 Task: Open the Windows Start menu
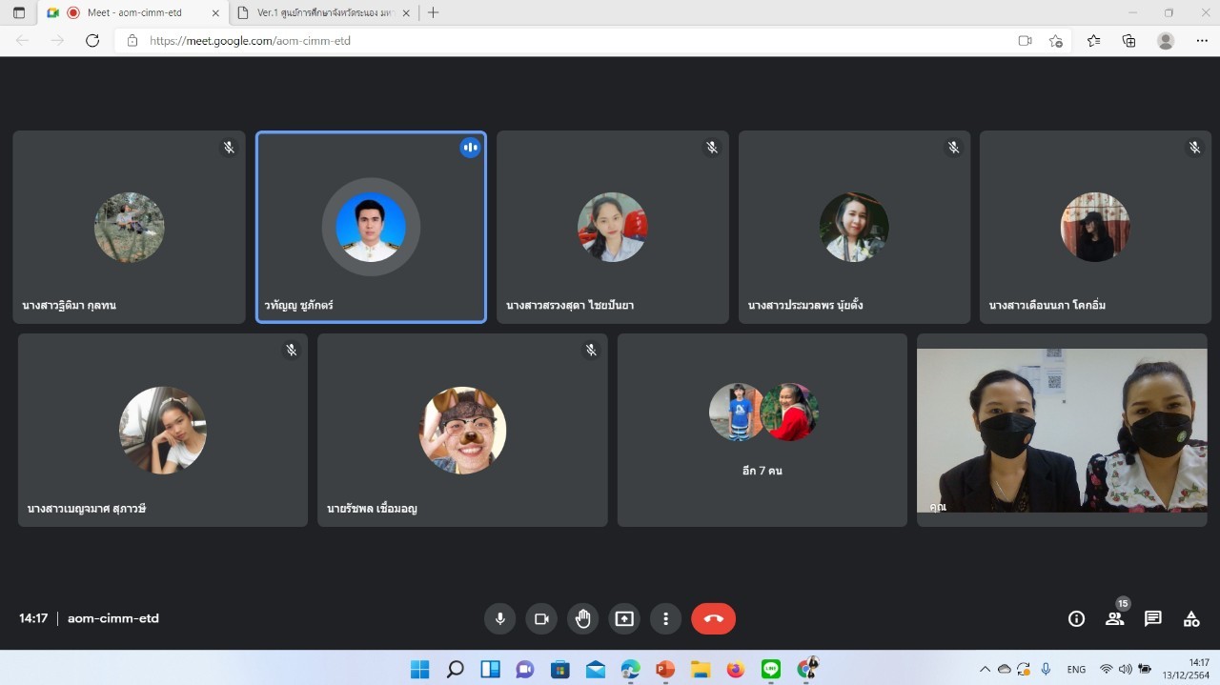pos(419,670)
